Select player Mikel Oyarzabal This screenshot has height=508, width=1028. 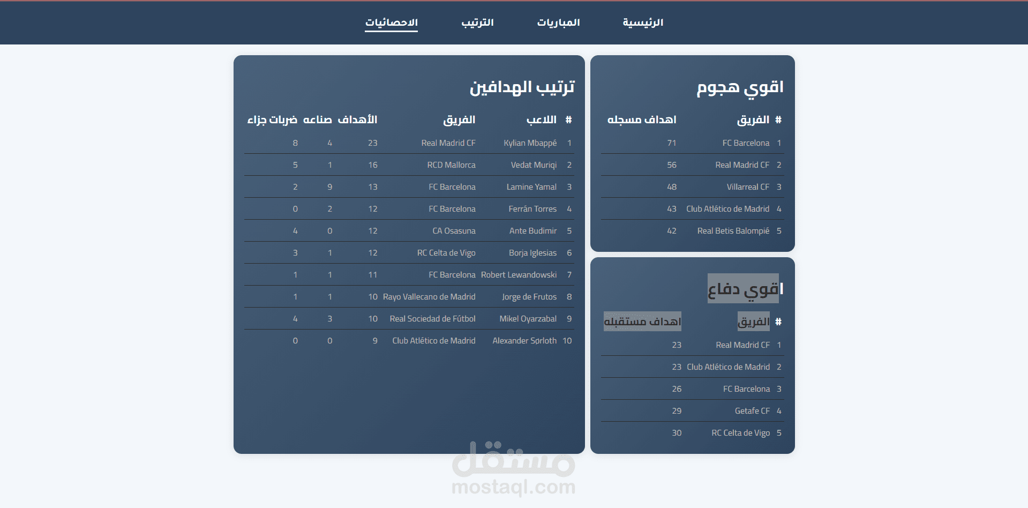[x=528, y=319]
